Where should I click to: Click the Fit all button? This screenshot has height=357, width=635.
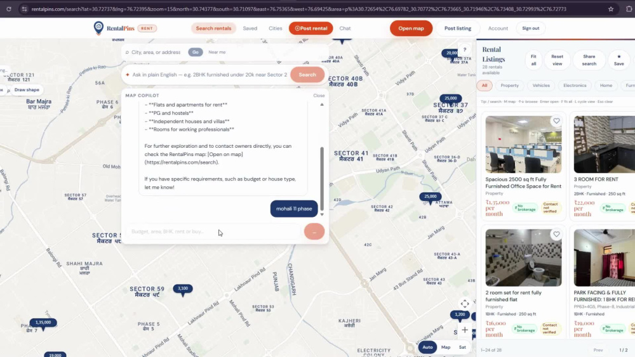click(533, 60)
